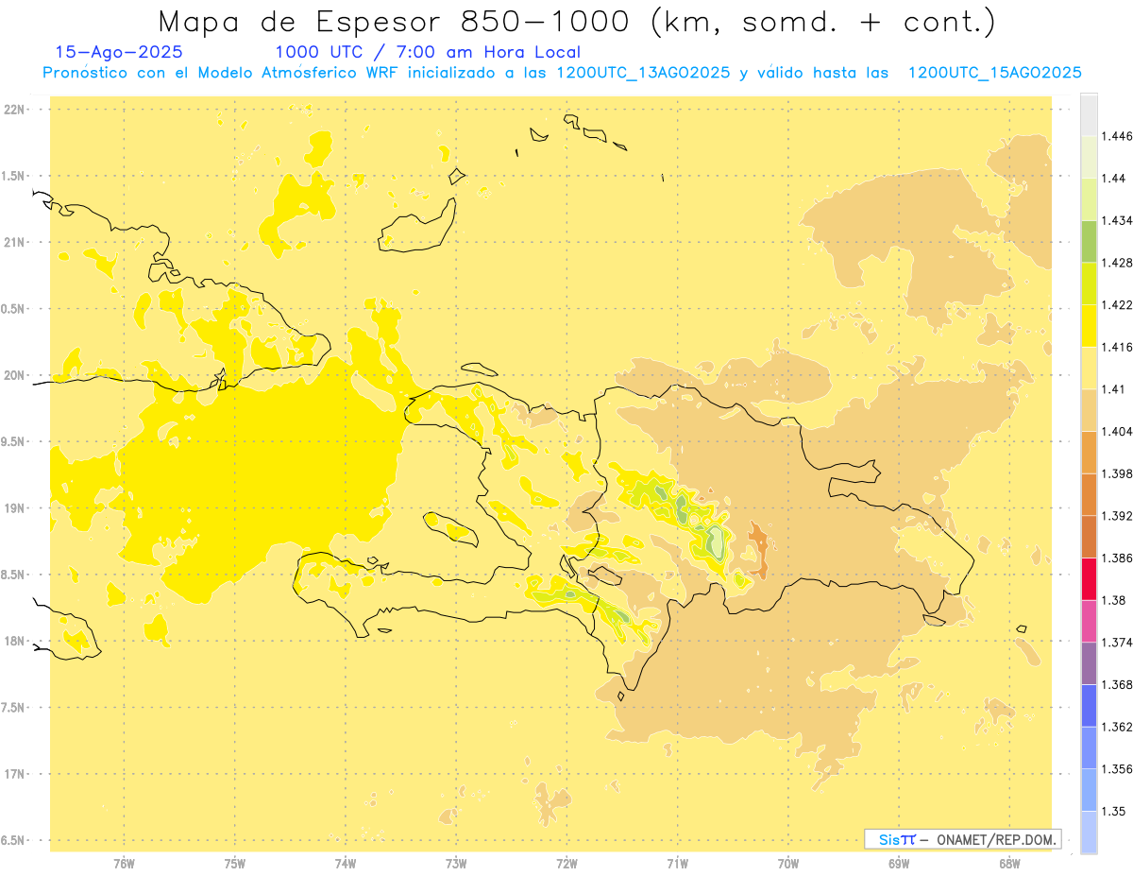The image size is (1133, 876).
Task: Click the 18N latitude label
Action: [x=16, y=641]
